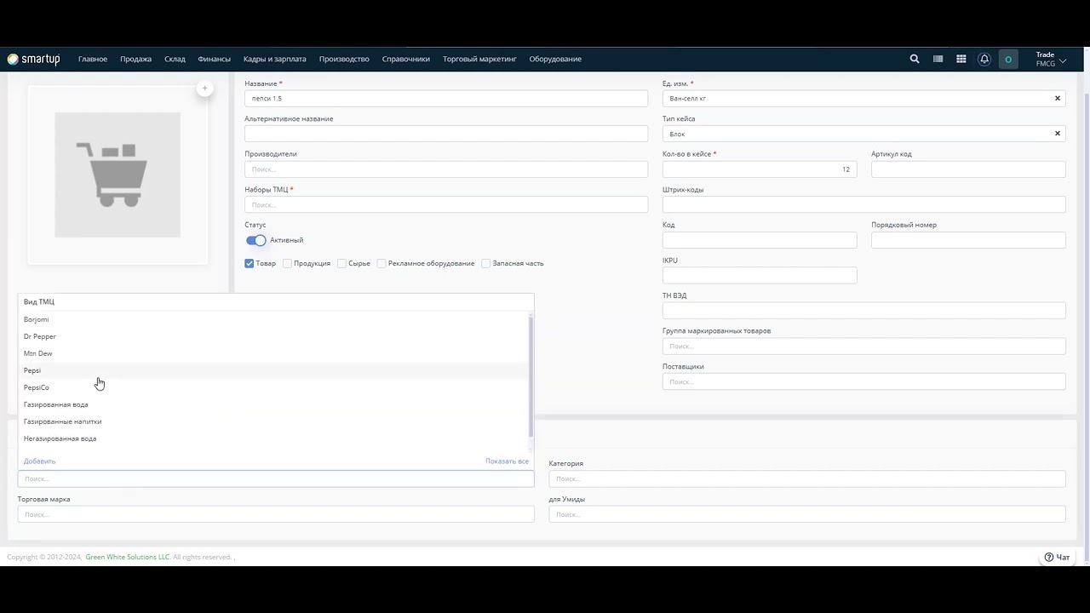Expand the Trade FMCG account dropdown

[x=1051, y=59]
